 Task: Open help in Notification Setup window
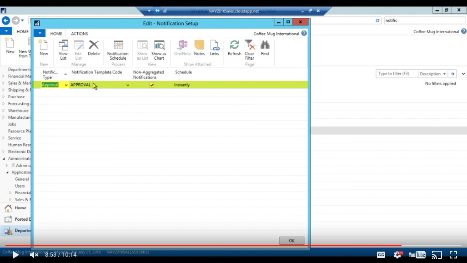(x=304, y=33)
